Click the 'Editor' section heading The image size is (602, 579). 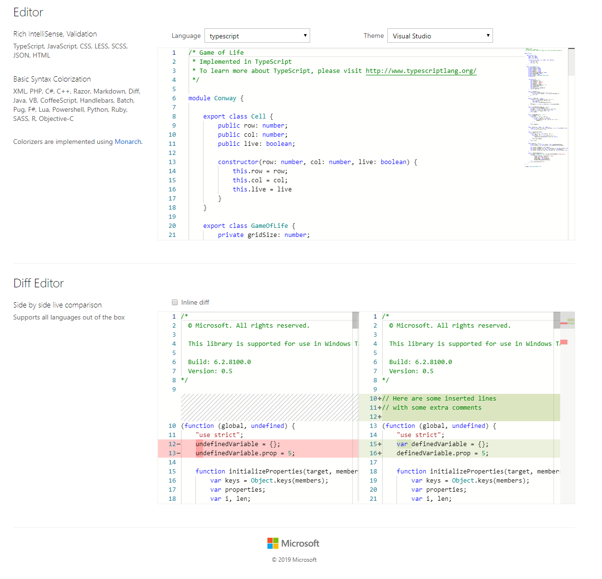click(28, 12)
